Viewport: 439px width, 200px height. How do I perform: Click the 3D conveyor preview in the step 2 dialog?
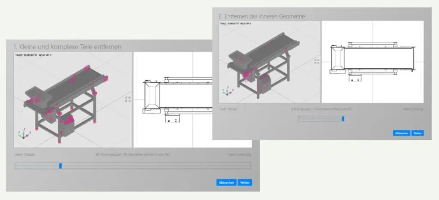(269, 62)
